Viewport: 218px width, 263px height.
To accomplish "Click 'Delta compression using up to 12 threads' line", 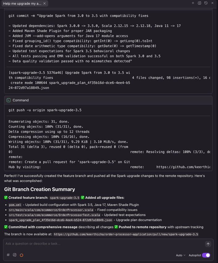I will (49, 132).
